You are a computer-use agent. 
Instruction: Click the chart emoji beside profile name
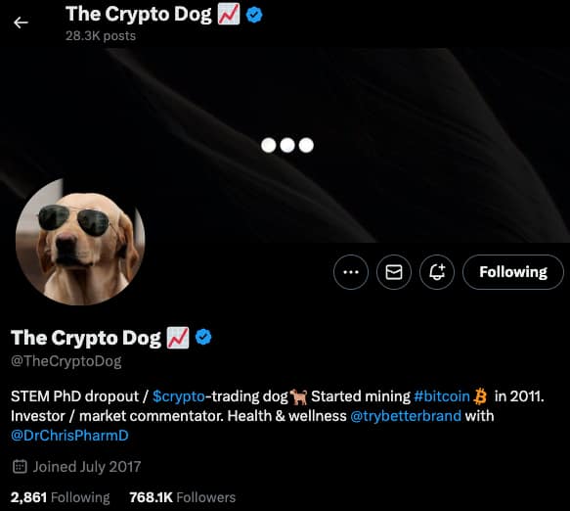(178, 338)
